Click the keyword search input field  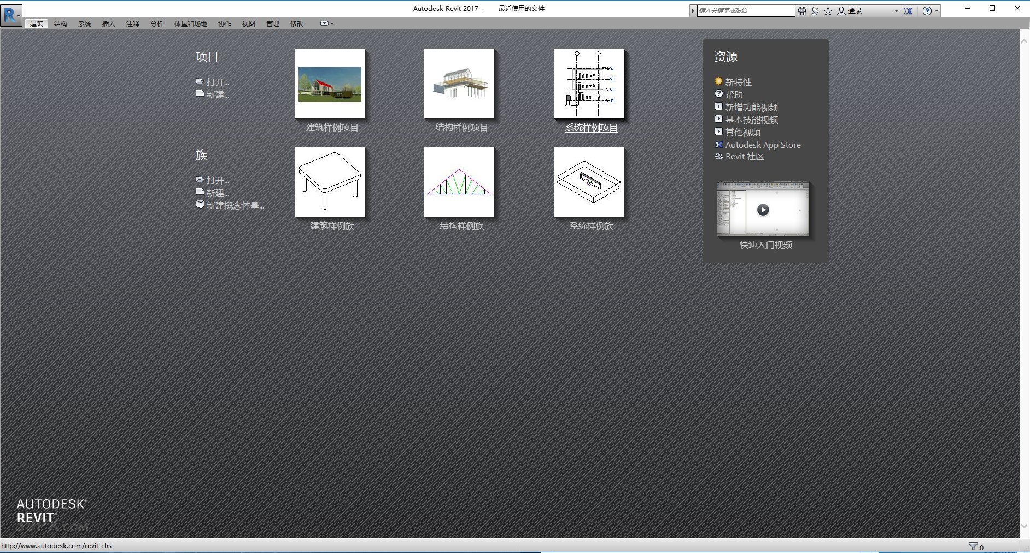click(x=746, y=11)
